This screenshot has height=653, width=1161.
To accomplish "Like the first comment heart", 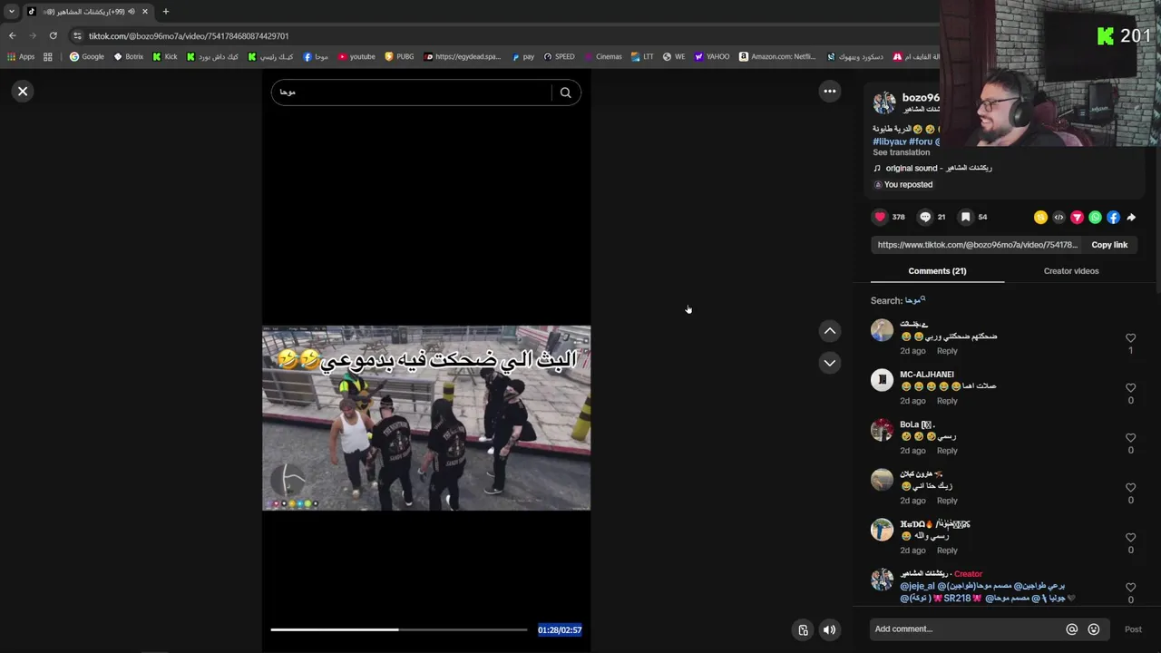I will [1130, 338].
